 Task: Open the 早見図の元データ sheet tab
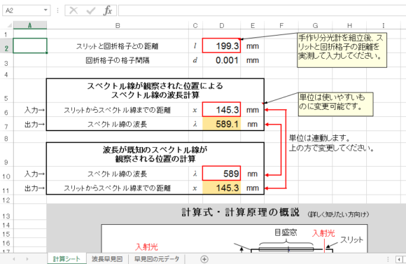coord(157,259)
